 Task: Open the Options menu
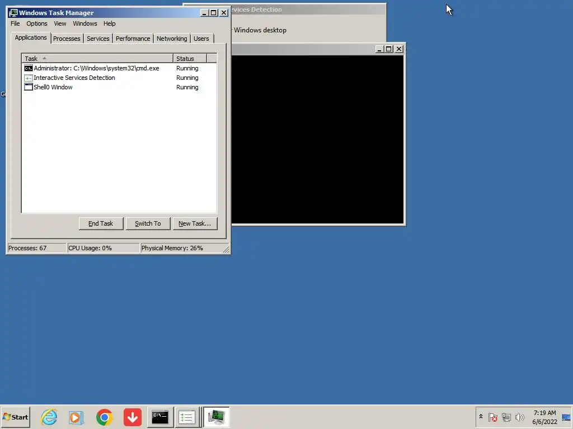click(x=36, y=23)
